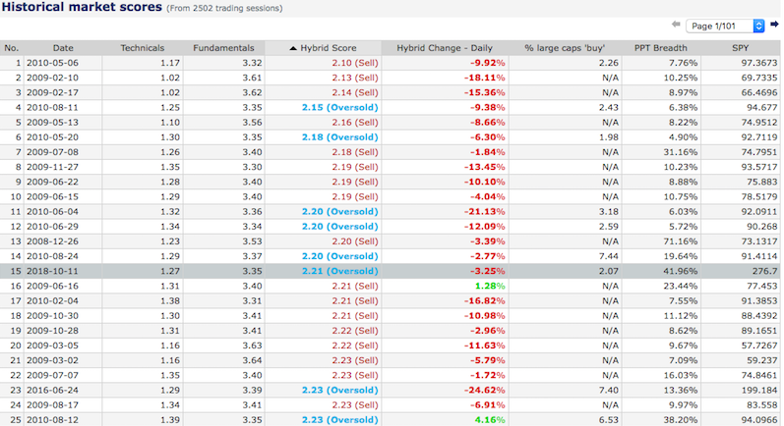Click the -16.82% daily change value
The height and width of the screenshot is (426, 784).
(x=485, y=300)
